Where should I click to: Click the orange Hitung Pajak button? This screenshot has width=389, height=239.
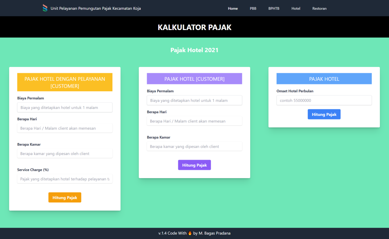65,197
